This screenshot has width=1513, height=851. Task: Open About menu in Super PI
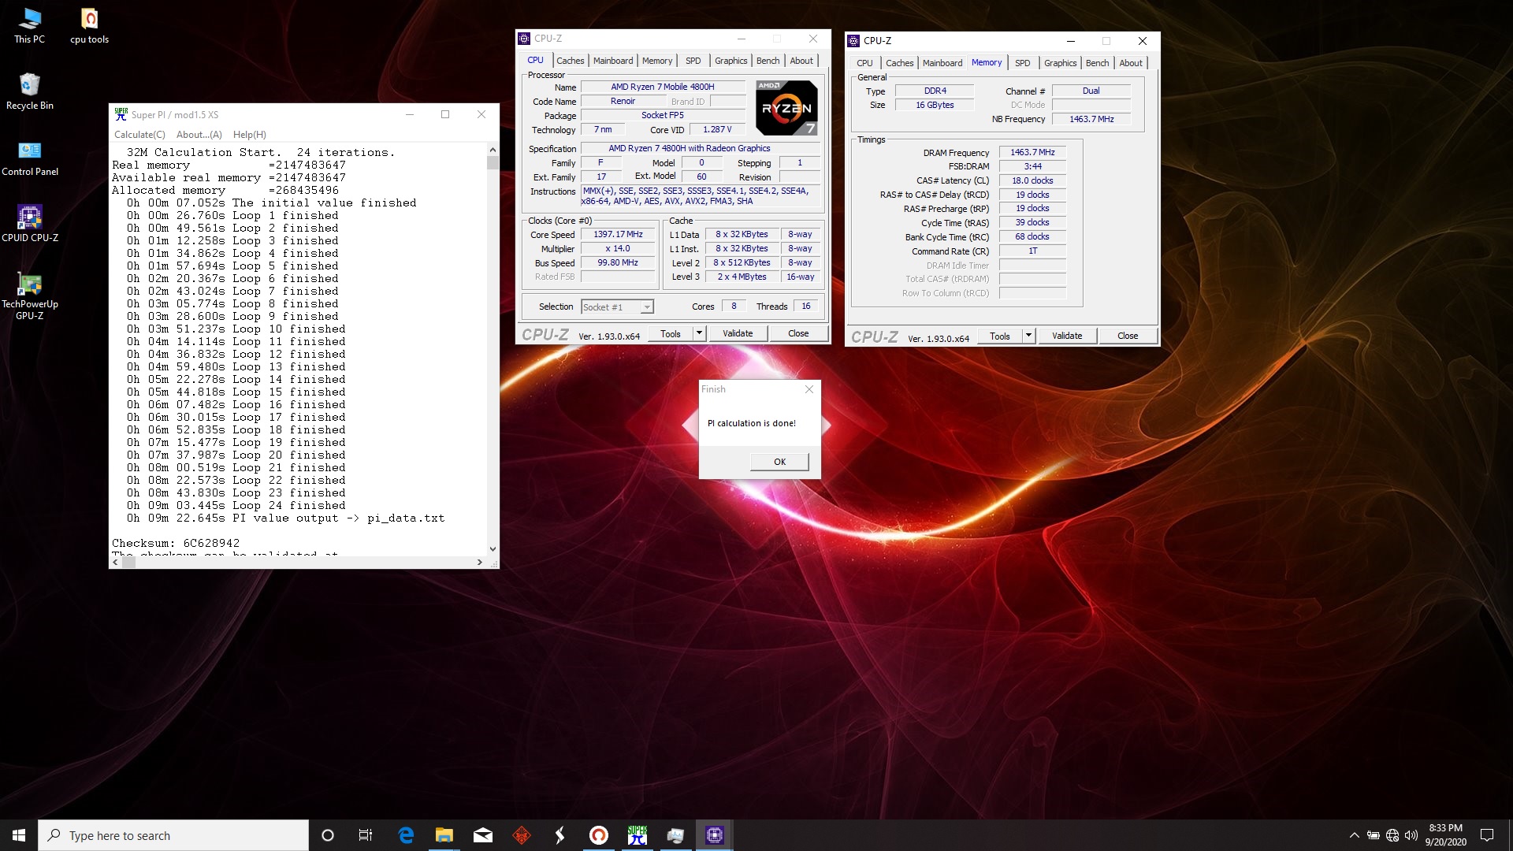tap(199, 135)
